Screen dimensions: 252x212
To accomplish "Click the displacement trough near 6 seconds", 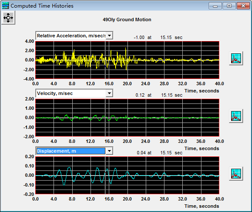I will (x=64, y=185).
